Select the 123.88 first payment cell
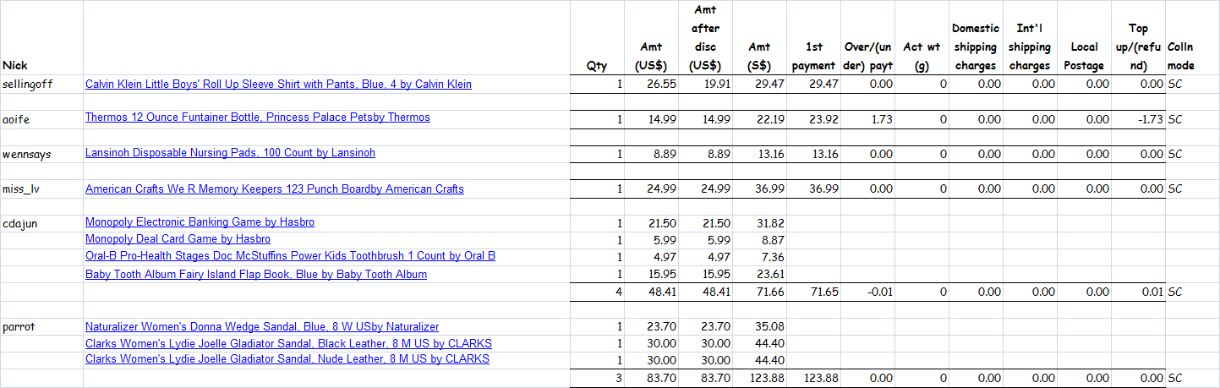 813,378
